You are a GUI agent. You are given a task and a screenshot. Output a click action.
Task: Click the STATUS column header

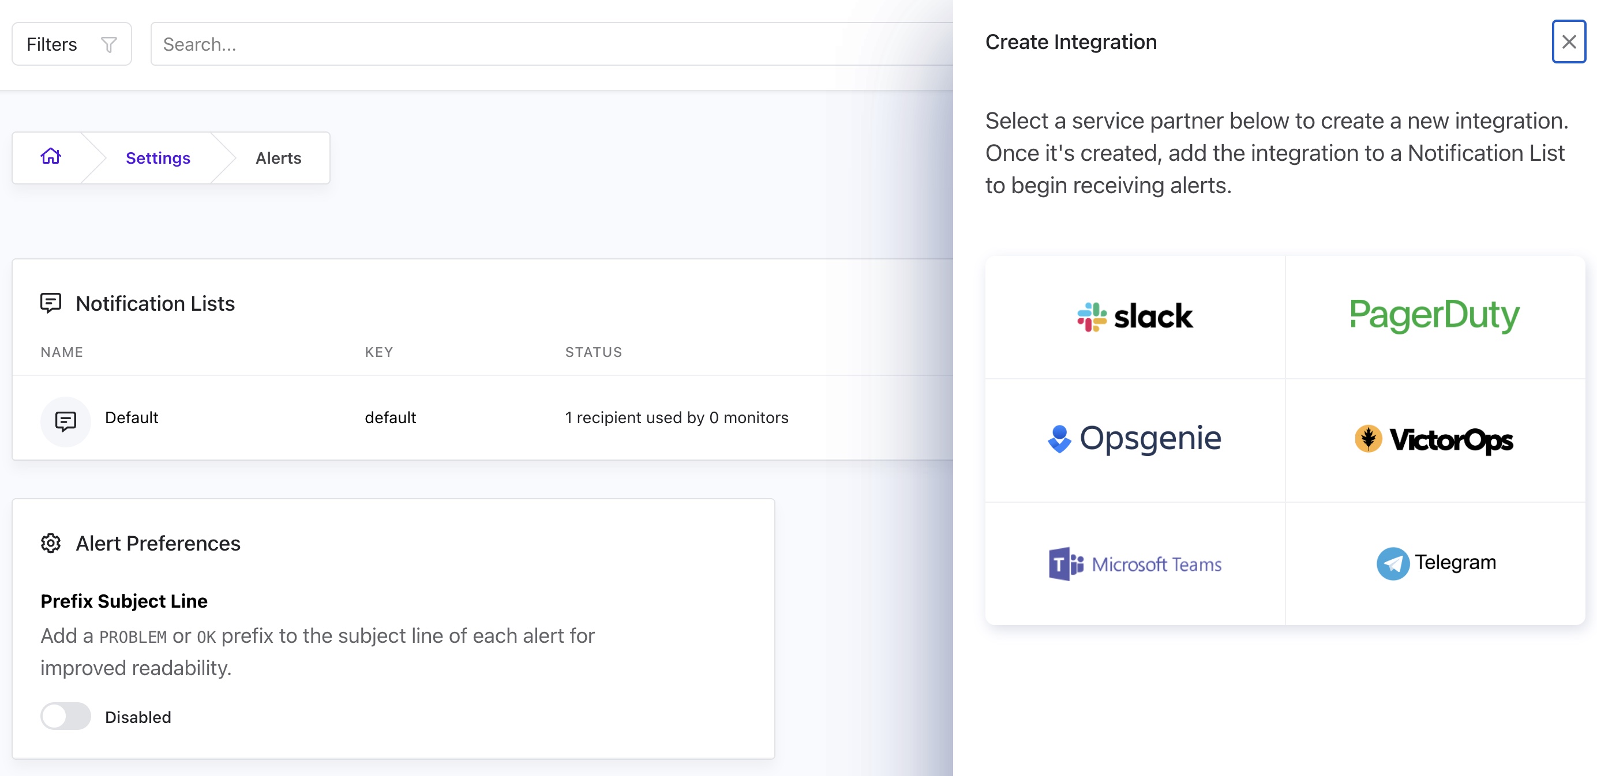[593, 352]
